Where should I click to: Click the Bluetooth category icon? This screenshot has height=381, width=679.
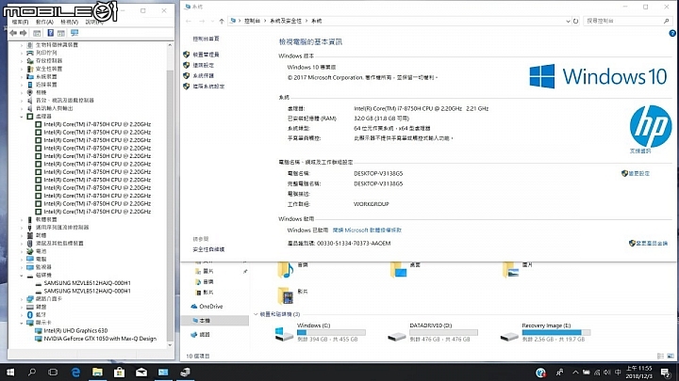coord(30,314)
